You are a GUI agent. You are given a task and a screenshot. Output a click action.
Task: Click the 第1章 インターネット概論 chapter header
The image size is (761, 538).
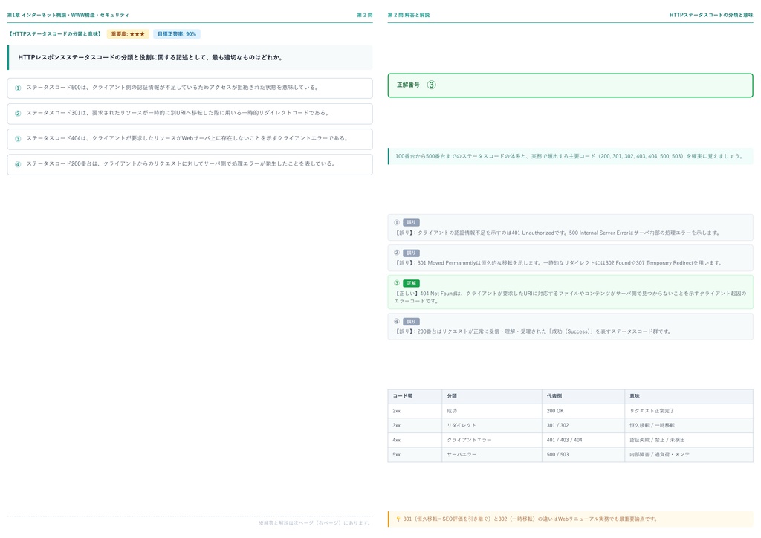68,15
